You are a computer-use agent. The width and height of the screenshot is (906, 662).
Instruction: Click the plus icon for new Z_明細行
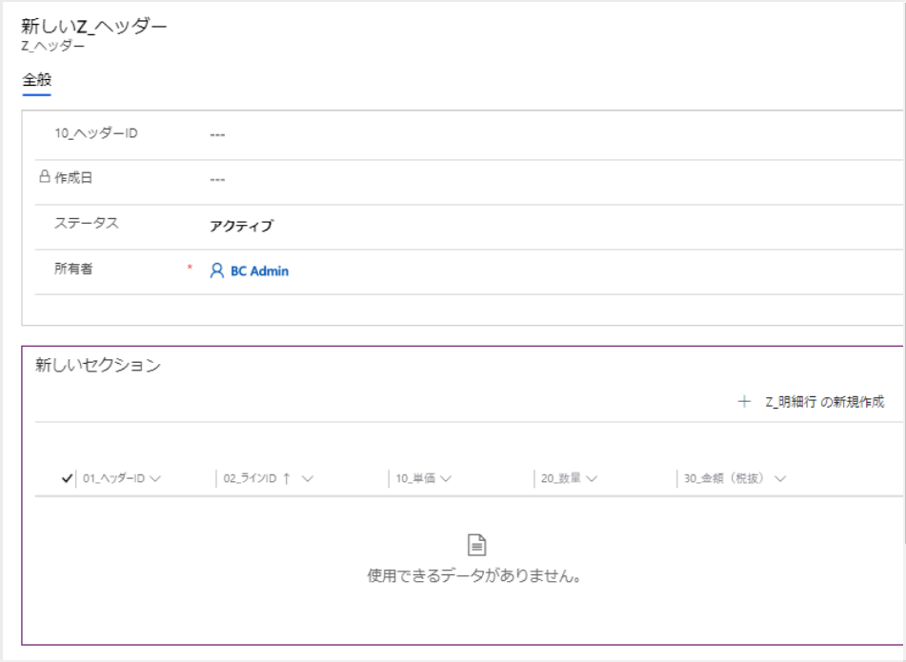click(x=744, y=402)
